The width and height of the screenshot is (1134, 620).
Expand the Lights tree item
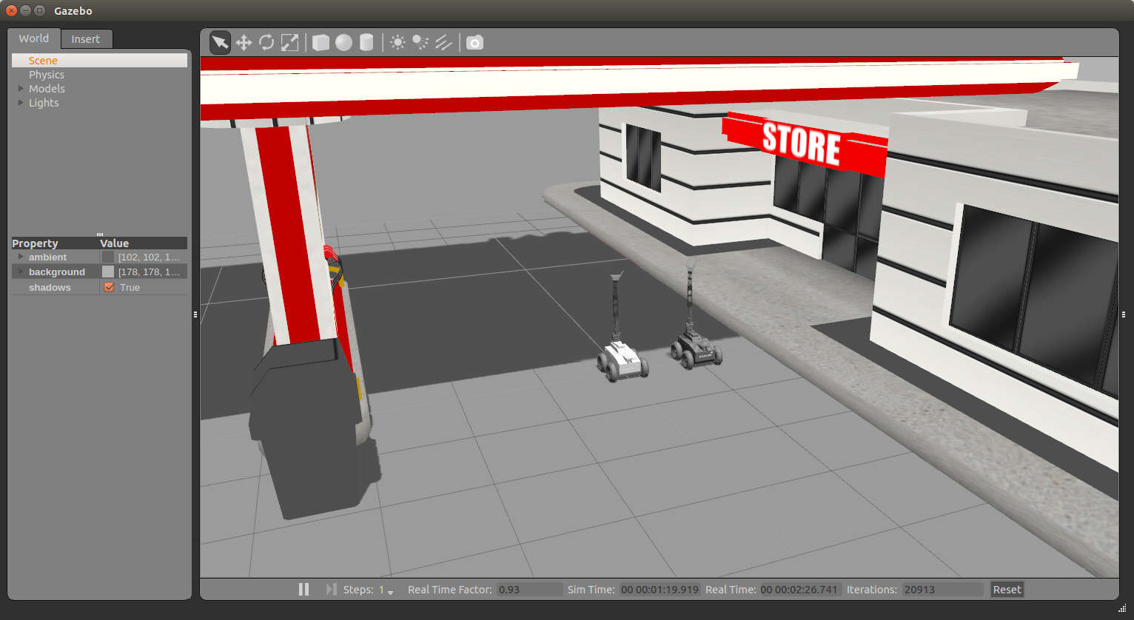coord(21,103)
